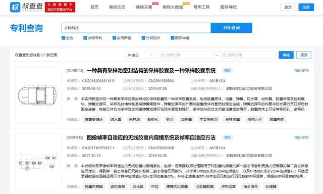Click the end date picker field
323x194 pixels.
pyautogui.click(x=248, y=55)
